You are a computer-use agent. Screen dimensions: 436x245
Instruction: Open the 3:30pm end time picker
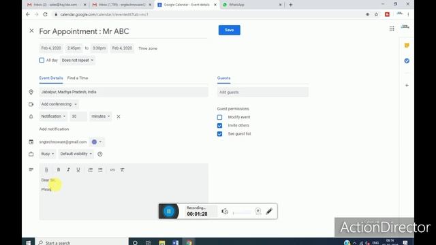tap(99, 48)
